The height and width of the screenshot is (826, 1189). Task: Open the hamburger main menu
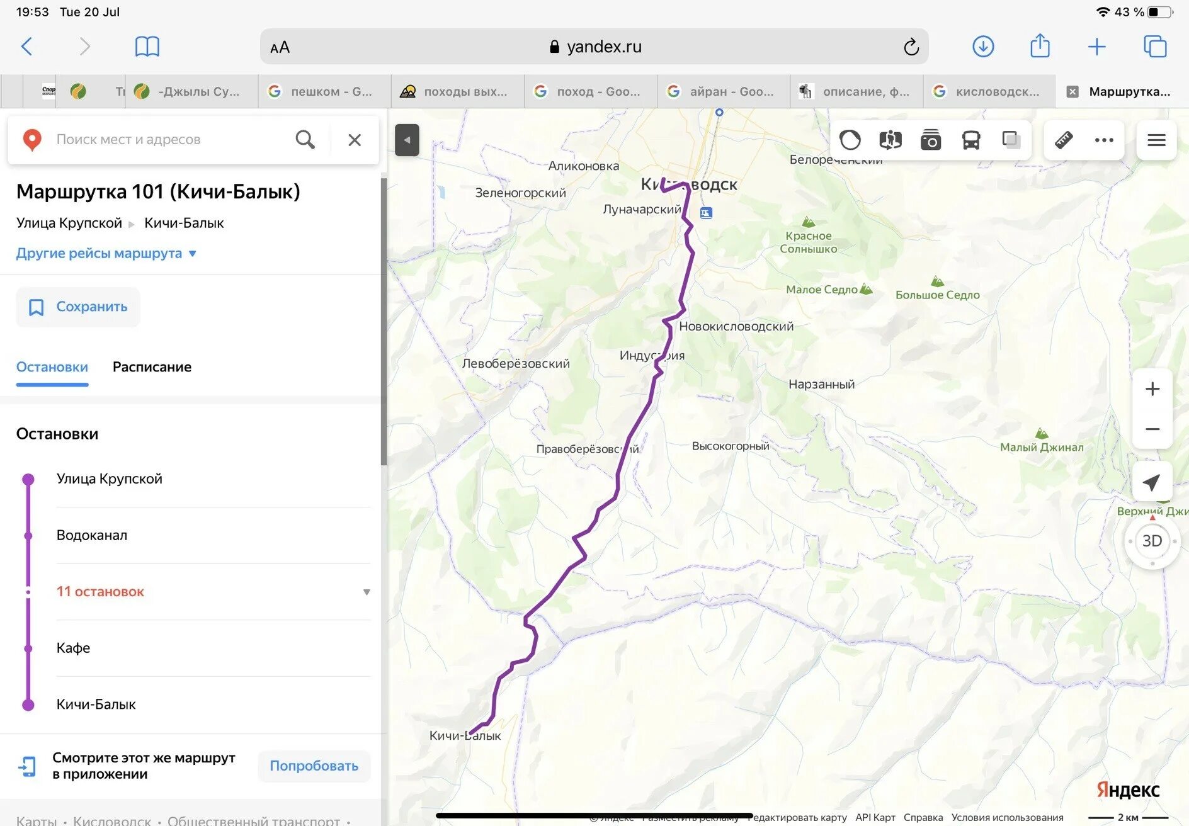pyautogui.click(x=1156, y=140)
